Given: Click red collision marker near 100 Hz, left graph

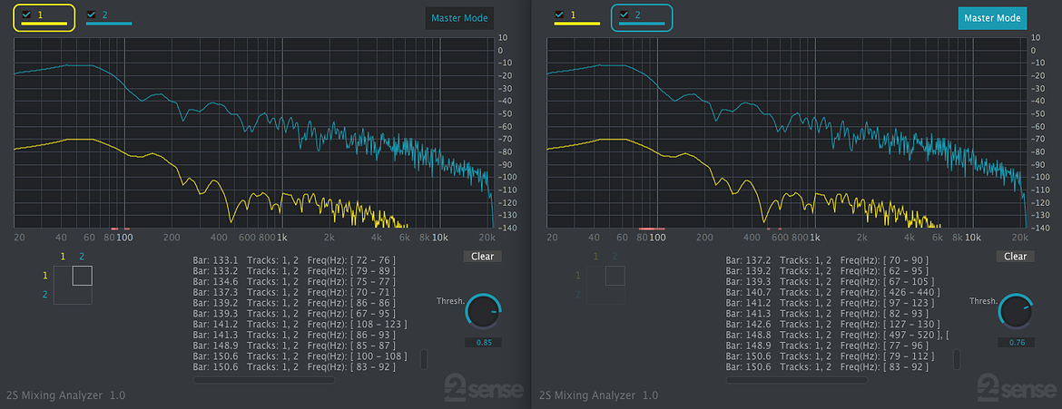Looking at the screenshot, I should tap(127, 229).
